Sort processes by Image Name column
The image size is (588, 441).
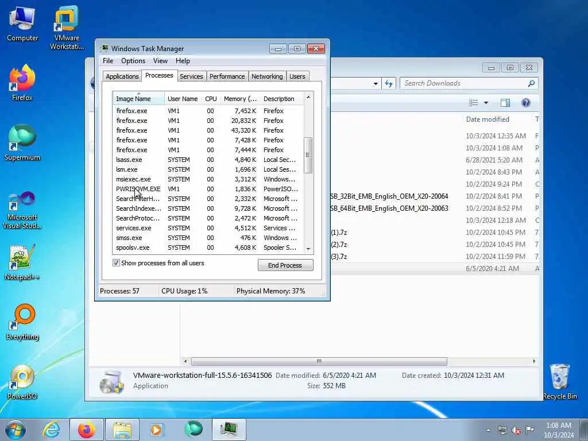[138, 99]
